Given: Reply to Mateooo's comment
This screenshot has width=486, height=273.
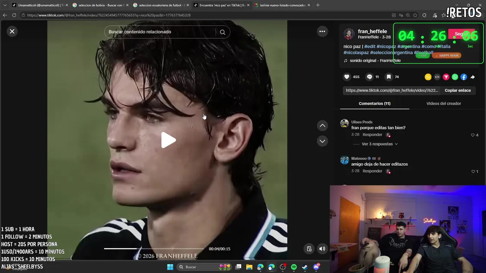Looking at the screenshot, I should coord(372,171).
